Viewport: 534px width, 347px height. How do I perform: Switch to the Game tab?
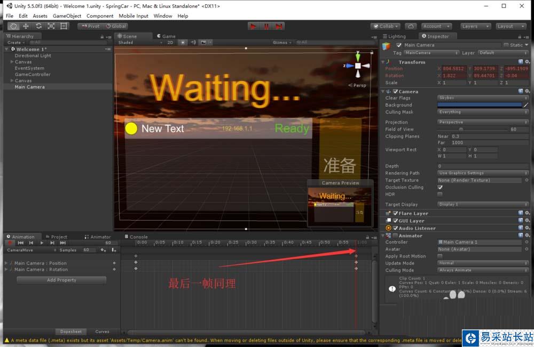coord(166,36)
